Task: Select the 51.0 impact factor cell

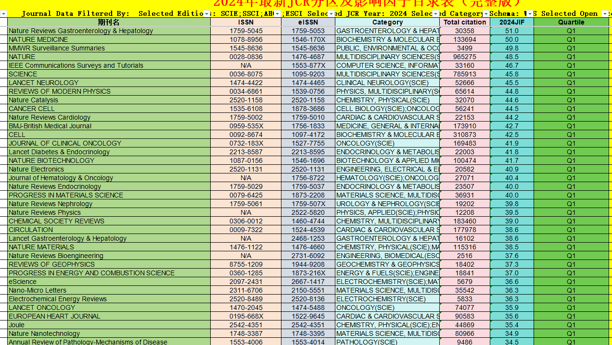Action: [x=512, y=31]
